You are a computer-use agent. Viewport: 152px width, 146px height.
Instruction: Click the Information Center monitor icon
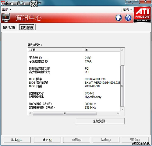click(x=6, y=18)
